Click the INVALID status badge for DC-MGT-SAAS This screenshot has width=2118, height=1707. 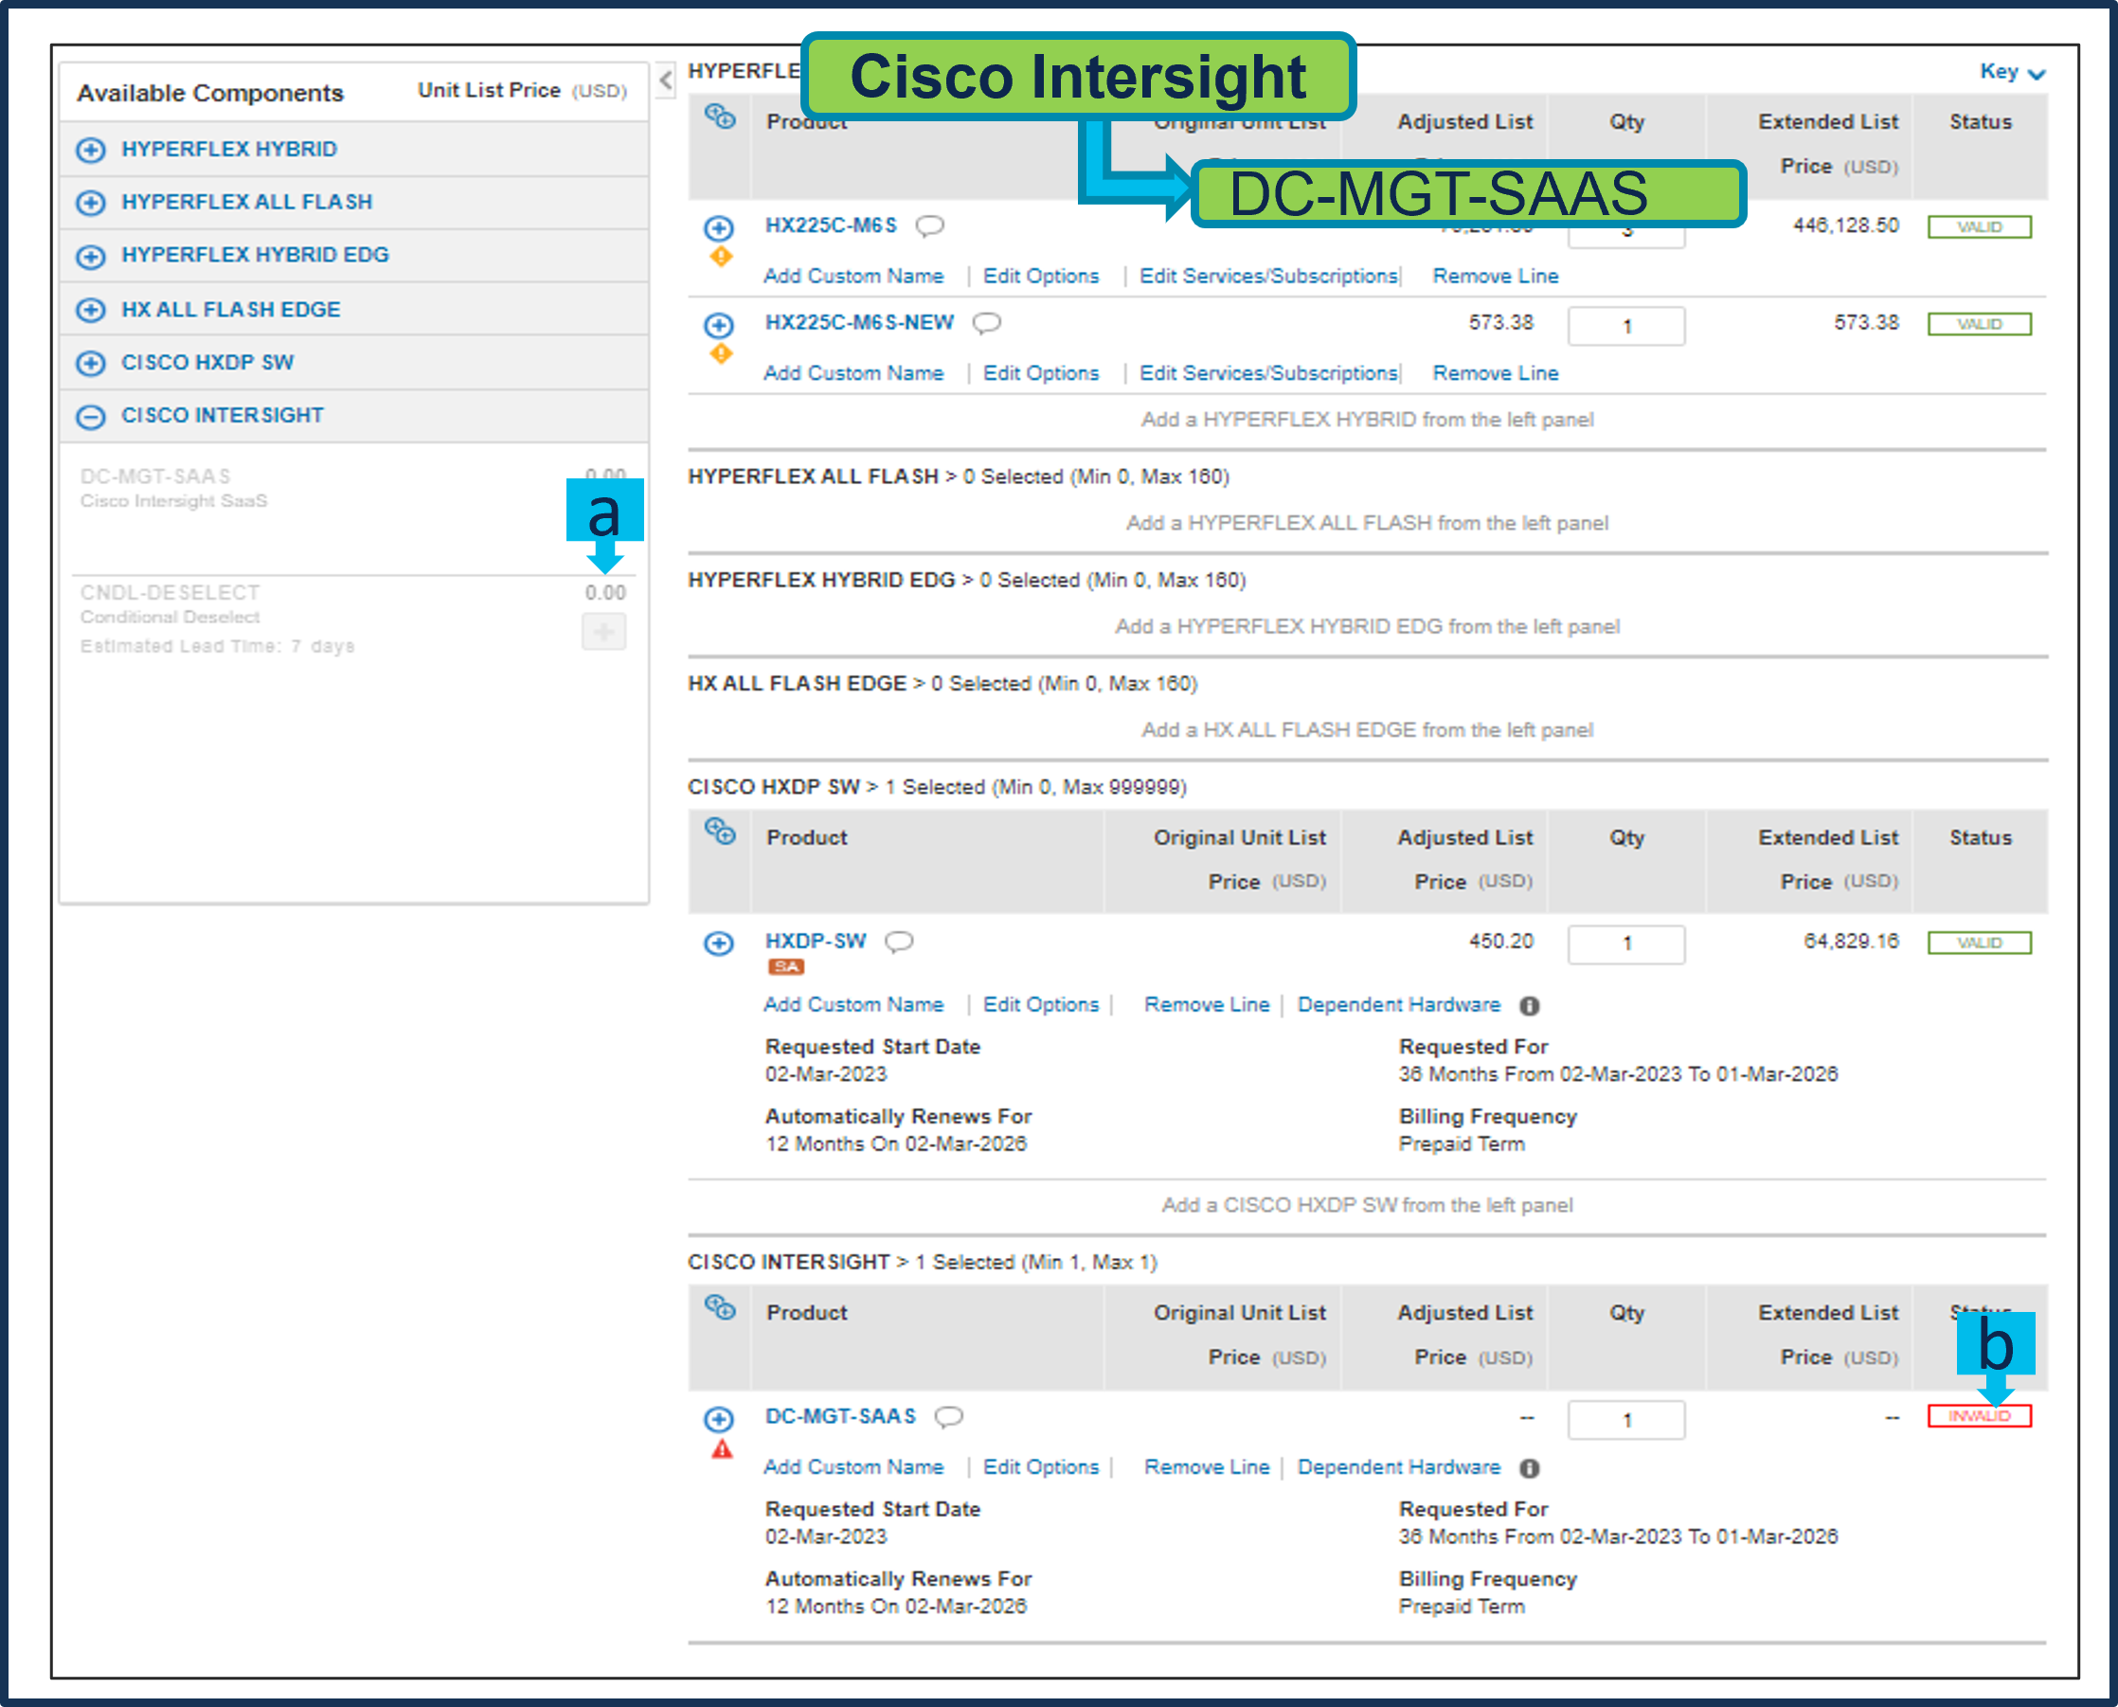(x=1979, y=1417)
